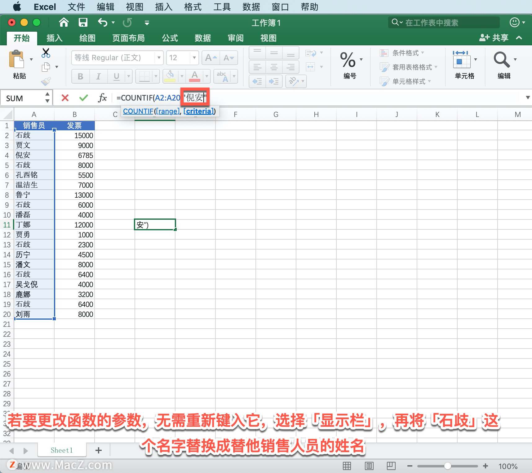Open the Insert ribbon tab
Viewport: 532px width, 473px height.
tap(55, 38)
